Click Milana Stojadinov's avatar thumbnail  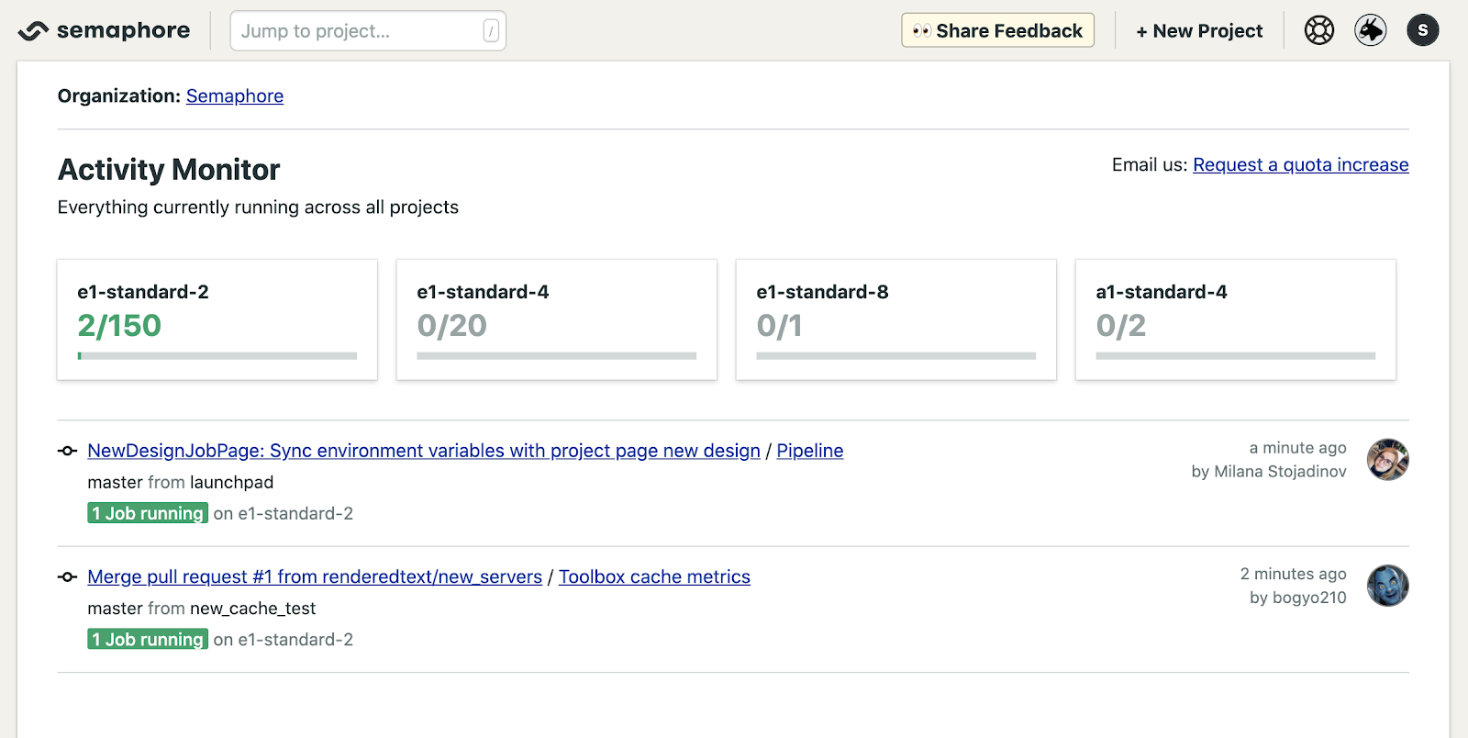tap(1387, 460)
